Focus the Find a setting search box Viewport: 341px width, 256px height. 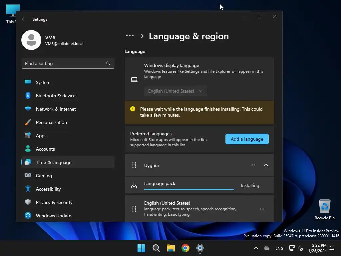68,63
